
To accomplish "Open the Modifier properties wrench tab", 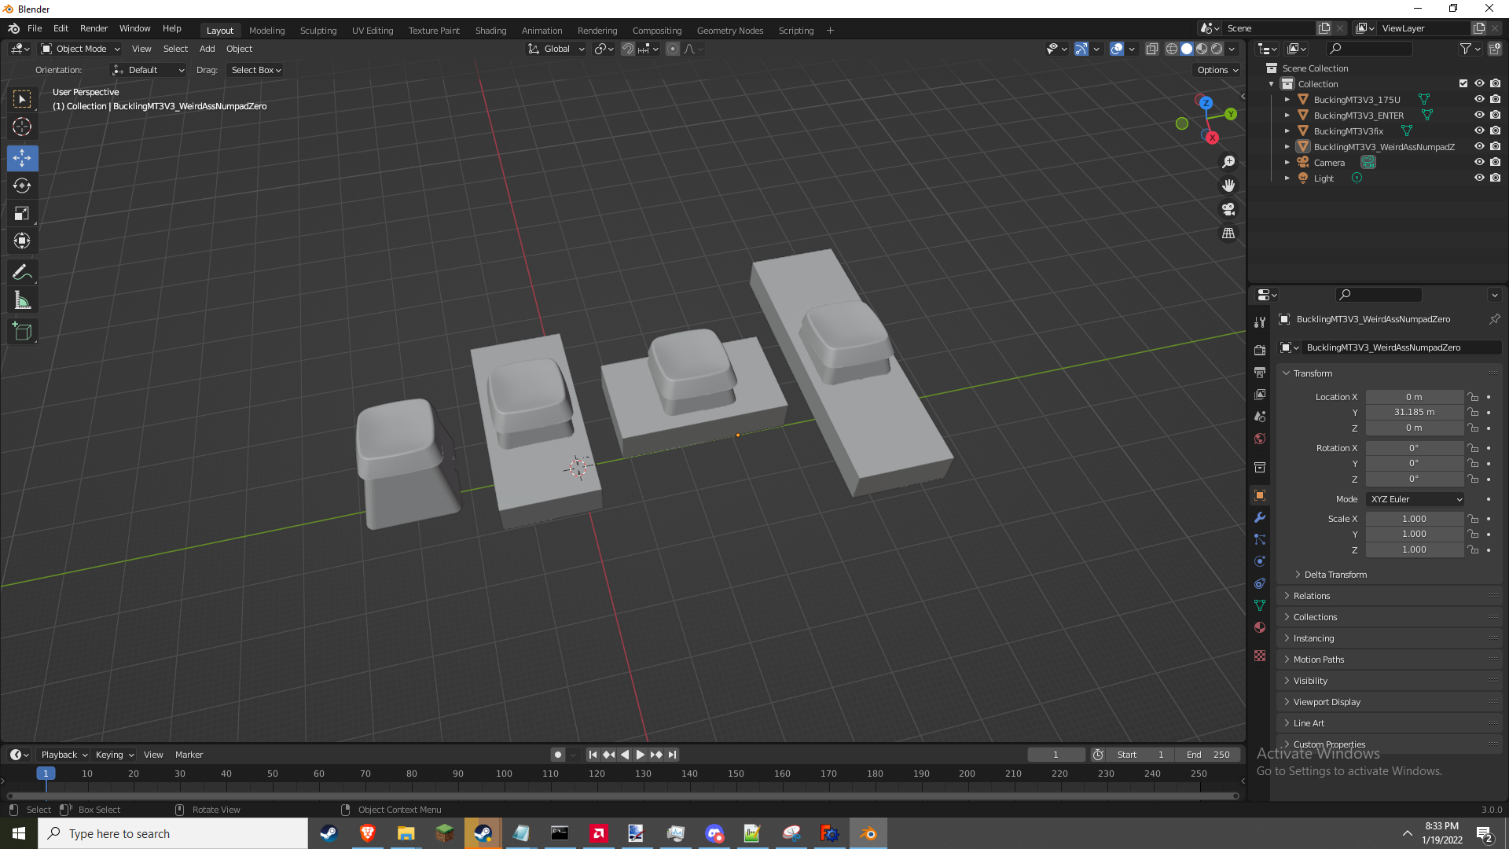I will point(1260,518).
